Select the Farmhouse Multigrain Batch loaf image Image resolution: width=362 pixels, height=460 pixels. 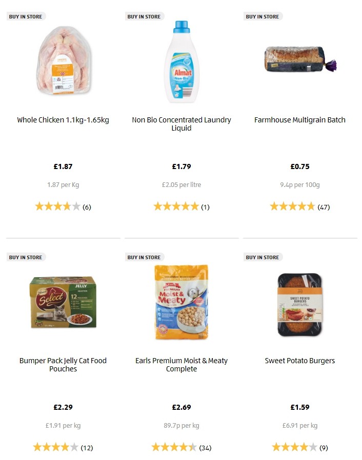(x=299, y=58)
